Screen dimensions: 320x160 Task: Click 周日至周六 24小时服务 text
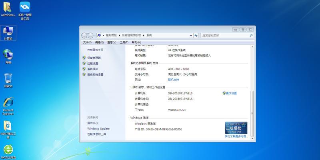point(183,74)
